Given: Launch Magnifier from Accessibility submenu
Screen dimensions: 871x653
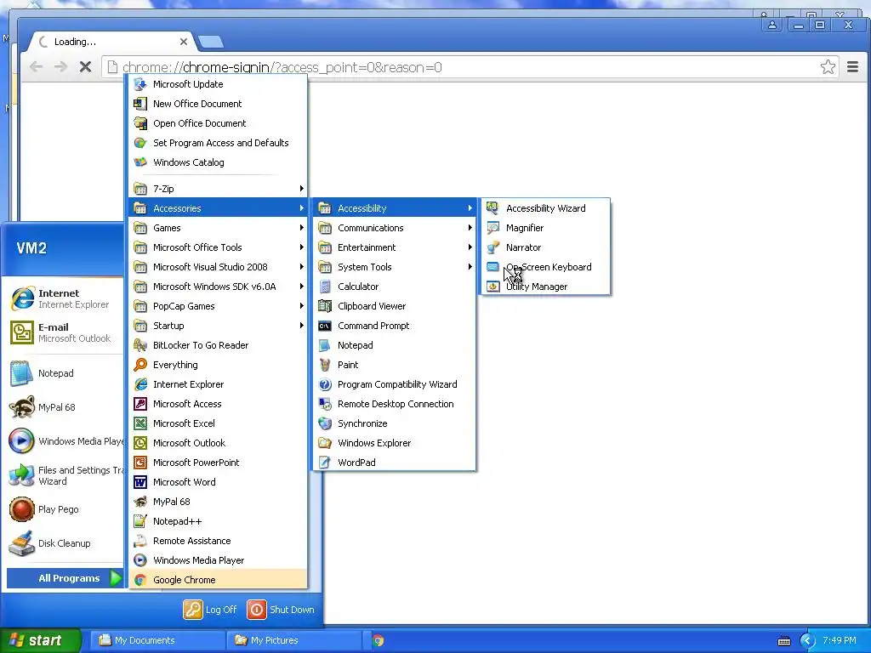Looking at the screenshot, I should (x=546, y=228).
